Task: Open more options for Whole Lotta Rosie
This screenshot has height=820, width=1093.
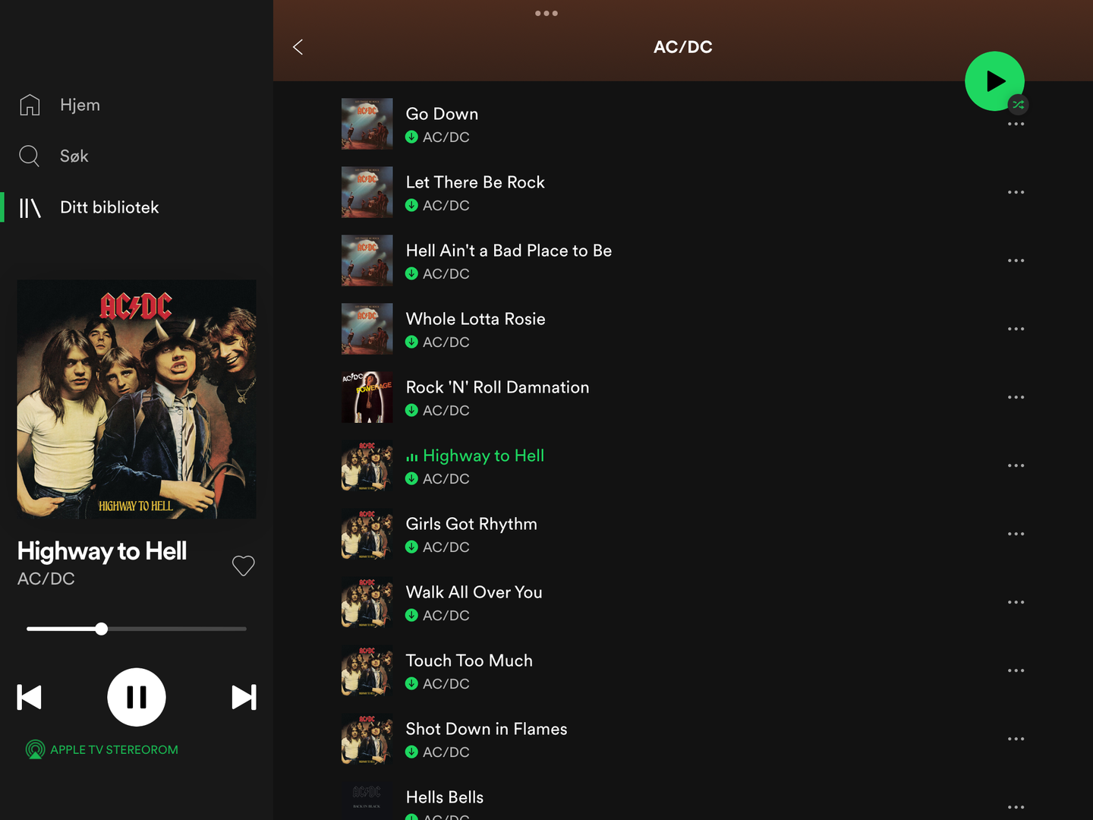Action: [1016, 329]
